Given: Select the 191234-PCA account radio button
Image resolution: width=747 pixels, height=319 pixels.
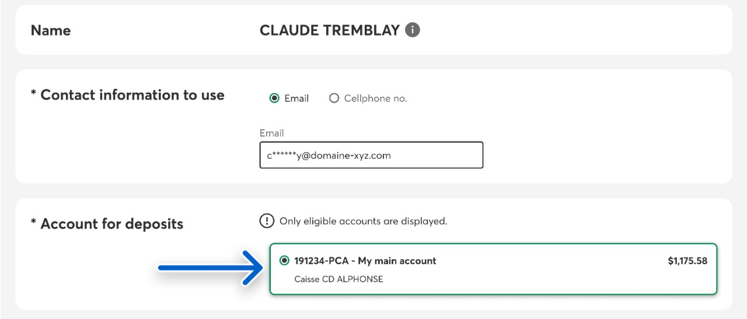Looking at the screenshot, I should 284,261.
